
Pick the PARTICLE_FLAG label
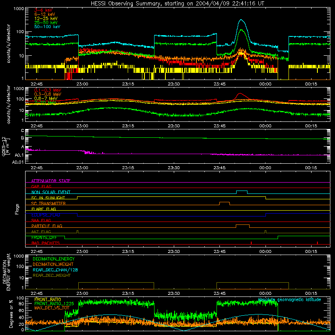click(47, 226)
